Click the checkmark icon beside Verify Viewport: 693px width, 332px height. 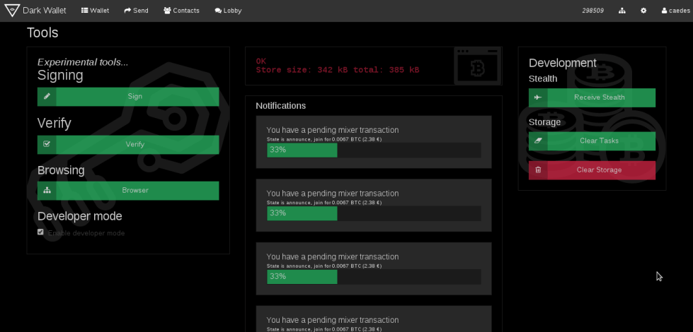pos(47,144)
